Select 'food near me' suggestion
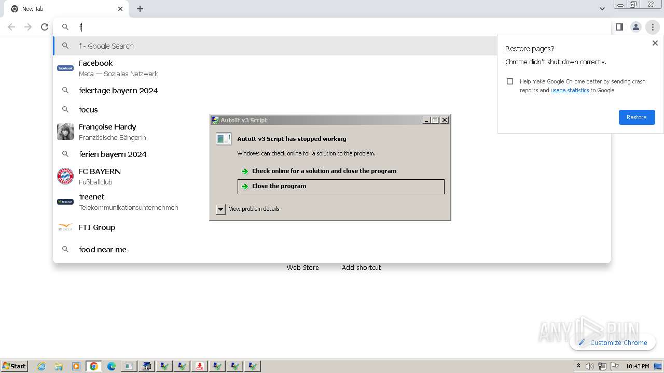 [x=332, y=249]
